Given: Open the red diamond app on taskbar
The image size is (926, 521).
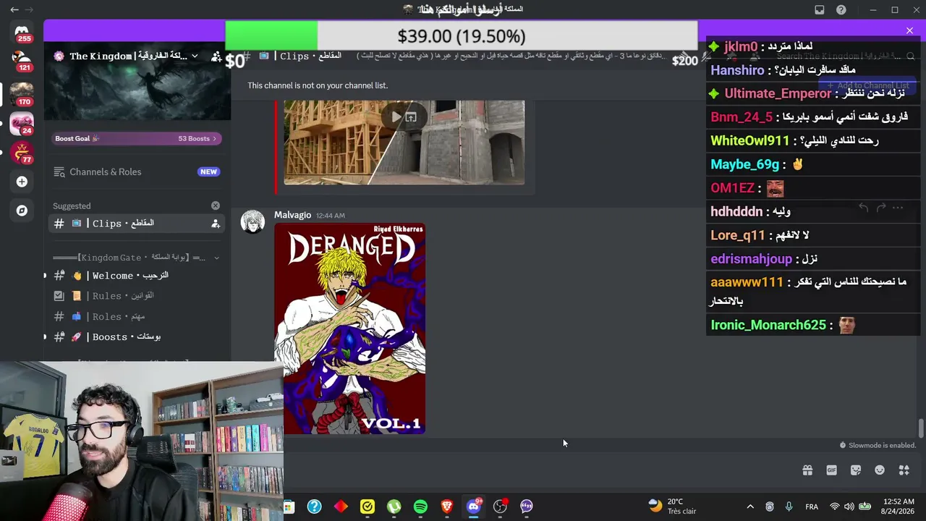Looking at the screenshot, I should [341, 507].
